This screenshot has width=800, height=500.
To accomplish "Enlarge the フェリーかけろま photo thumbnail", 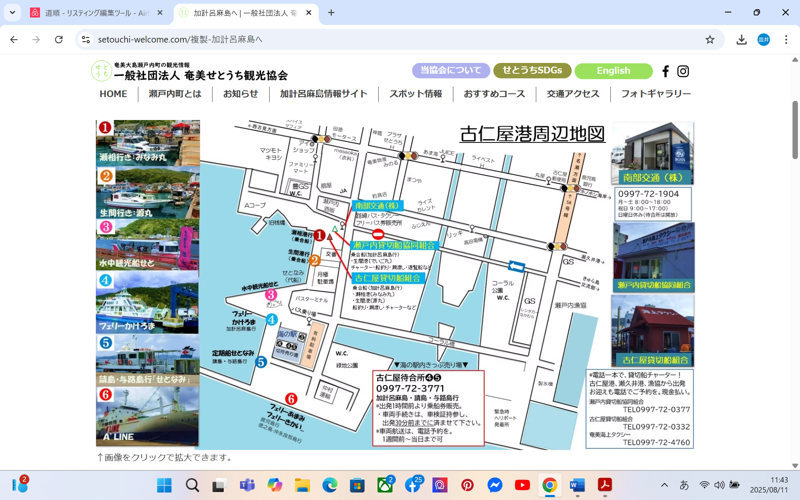I will tap(147, 303).
